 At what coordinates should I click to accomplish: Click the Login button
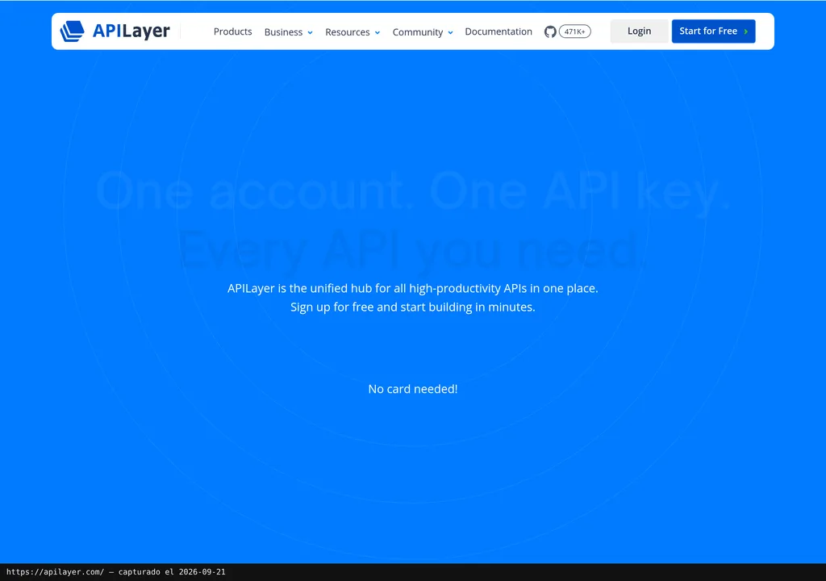[639, 31]
